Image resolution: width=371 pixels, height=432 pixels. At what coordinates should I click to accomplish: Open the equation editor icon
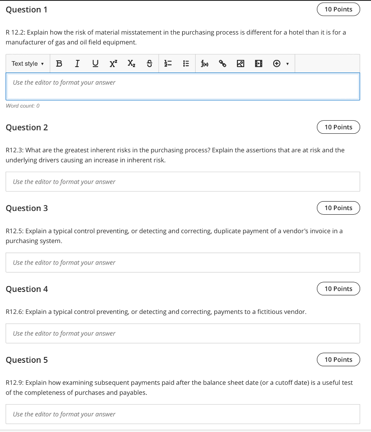[x=205, y=63]
